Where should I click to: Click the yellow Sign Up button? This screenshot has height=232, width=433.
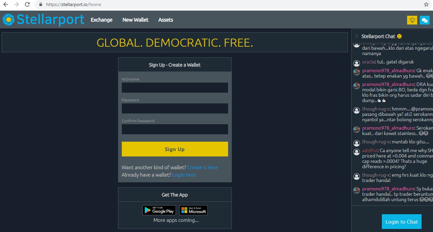point(175,149)
